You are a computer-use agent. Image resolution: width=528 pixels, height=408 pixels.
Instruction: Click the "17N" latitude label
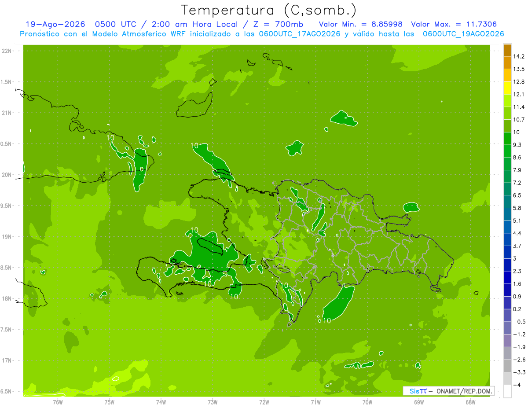(x=7, y=360)
